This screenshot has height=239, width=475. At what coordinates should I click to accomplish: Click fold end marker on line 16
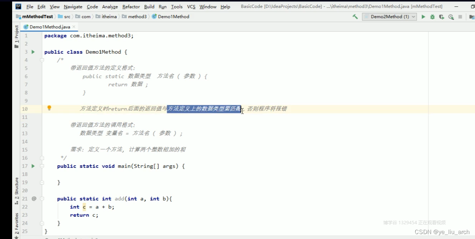point(42,158)
